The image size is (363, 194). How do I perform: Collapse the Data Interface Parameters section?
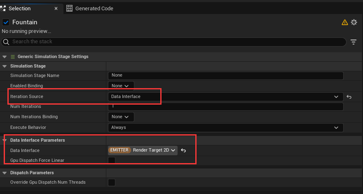click(x=5, y=140)
